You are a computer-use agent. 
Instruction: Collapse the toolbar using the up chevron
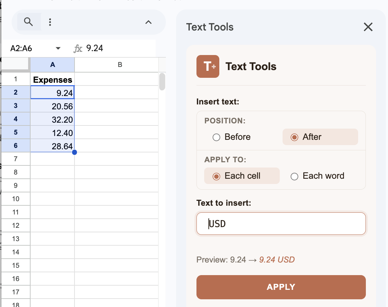(148, 22)
